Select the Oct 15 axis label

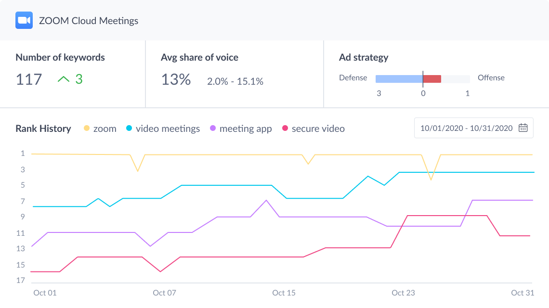coord(284,293)
